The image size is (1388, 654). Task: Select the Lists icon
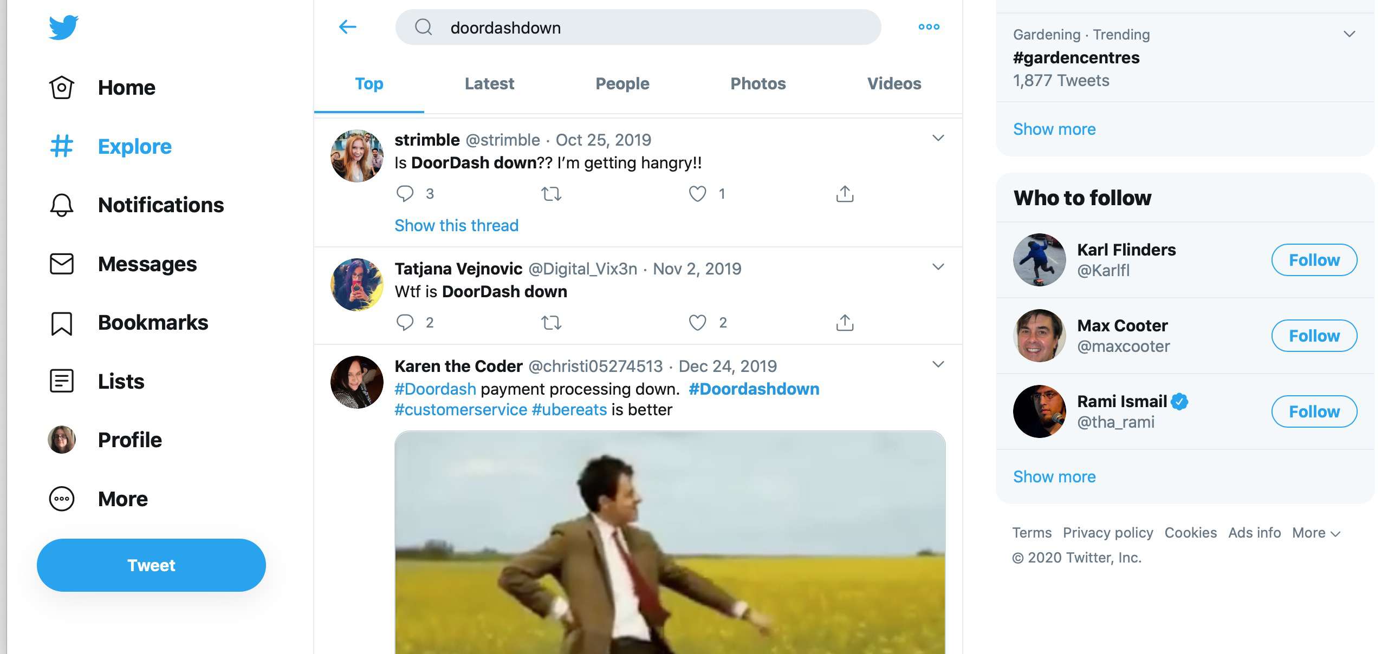[59, 381]
